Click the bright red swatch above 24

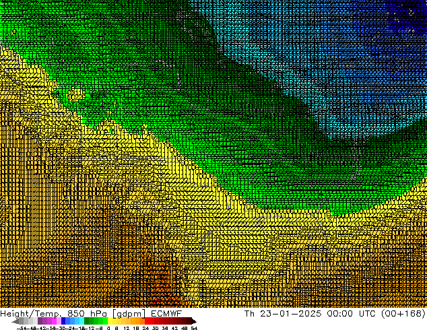click(147, 321)
